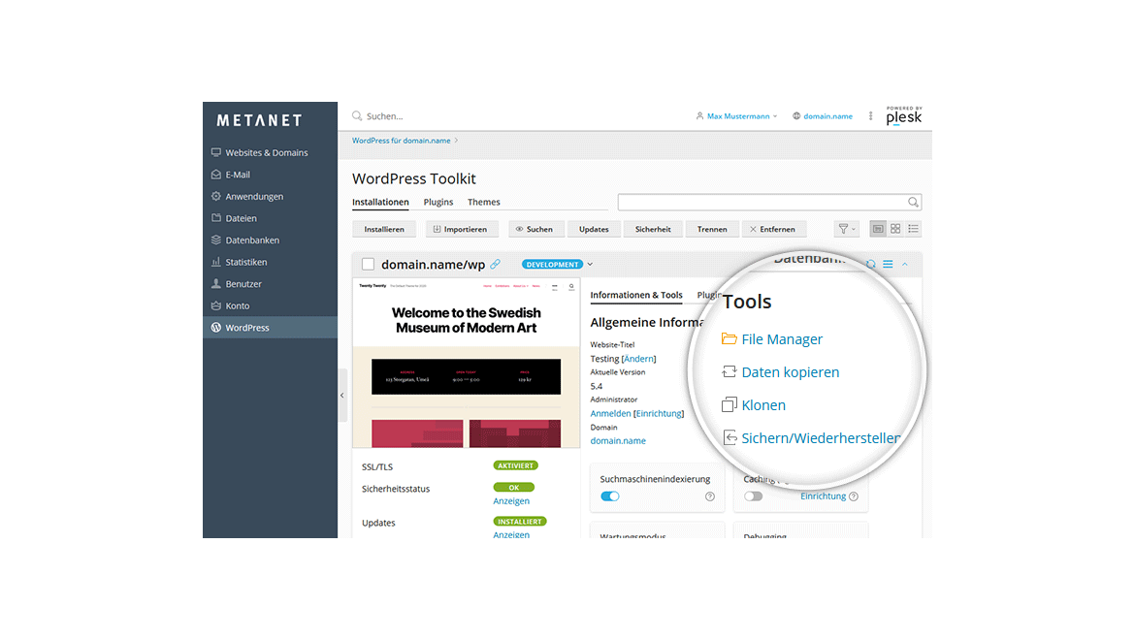1135x640 pixels.
Task: Switch to the Themes tab
Action: pos(483,203)
